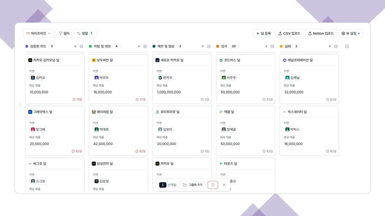The width and height of the screenshot is (385, 216).
Task: Click the CSV 업로드 button
Action: pyautogui.click(x=289, y=33)
